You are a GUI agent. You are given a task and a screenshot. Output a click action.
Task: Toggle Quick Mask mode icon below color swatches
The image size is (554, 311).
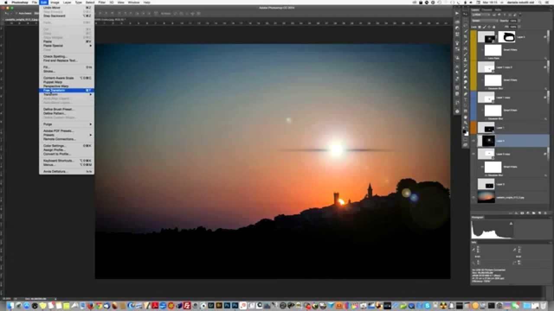(x=465, y=139)
